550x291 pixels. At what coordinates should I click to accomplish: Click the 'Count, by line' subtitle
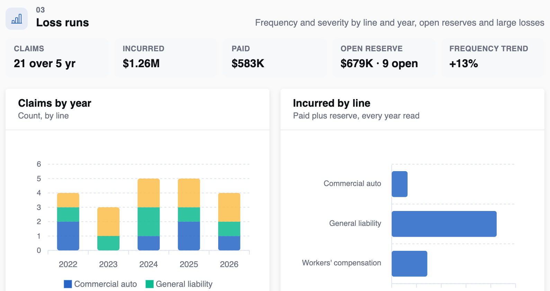point(43,116)
